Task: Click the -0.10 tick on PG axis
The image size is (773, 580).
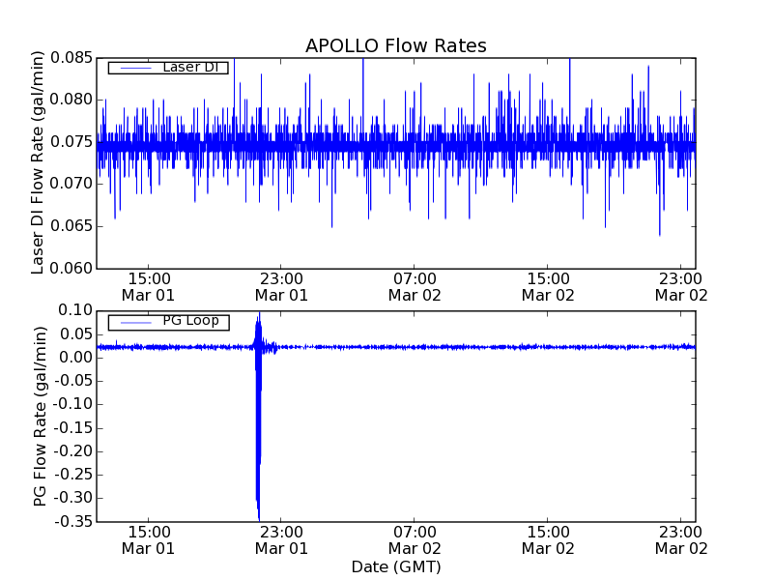Action: (73, 404)
